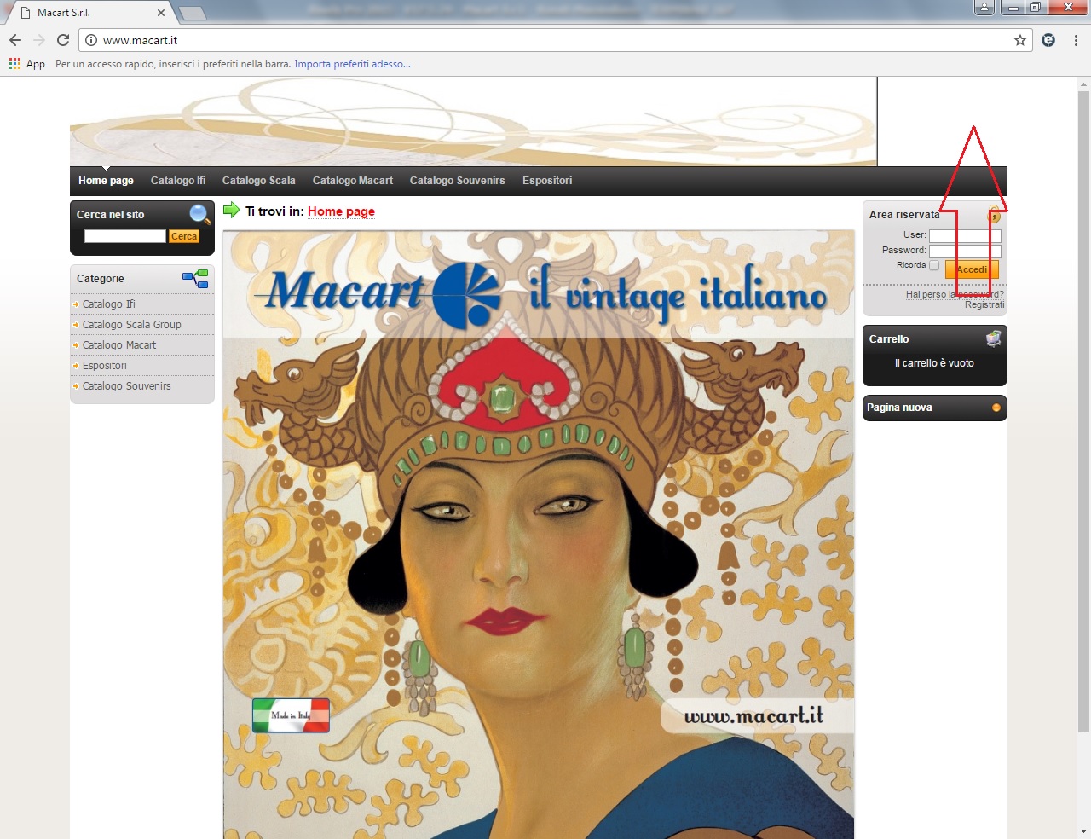Click the Il carrello è vuoto text
The image size is (1091, 839).
[x=934, y=363]
